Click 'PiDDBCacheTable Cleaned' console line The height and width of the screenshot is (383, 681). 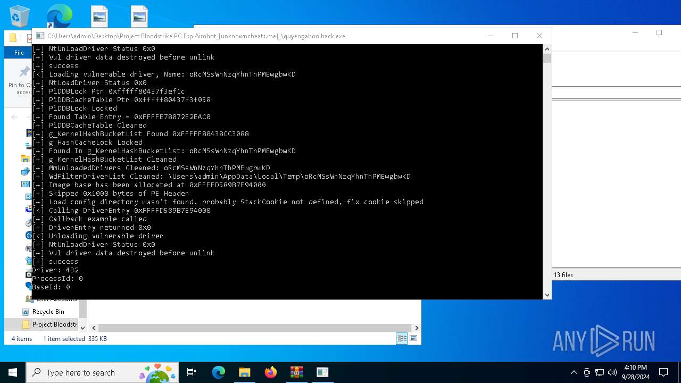(x=98, y=126)
